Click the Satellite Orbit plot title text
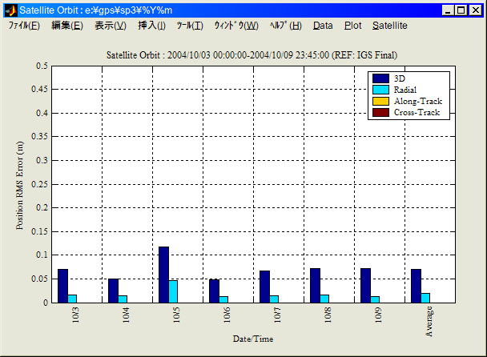The width and height of the screenshot is (487, 357). pyautogui.click(x=252, y=55)
